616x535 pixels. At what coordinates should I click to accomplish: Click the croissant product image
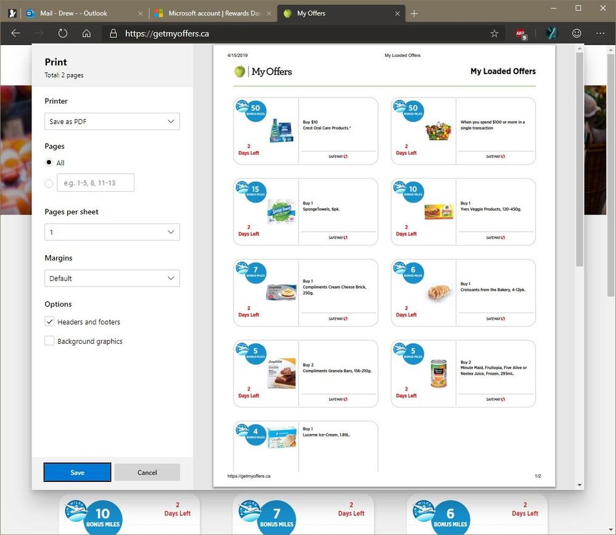(x=438, y=292)
